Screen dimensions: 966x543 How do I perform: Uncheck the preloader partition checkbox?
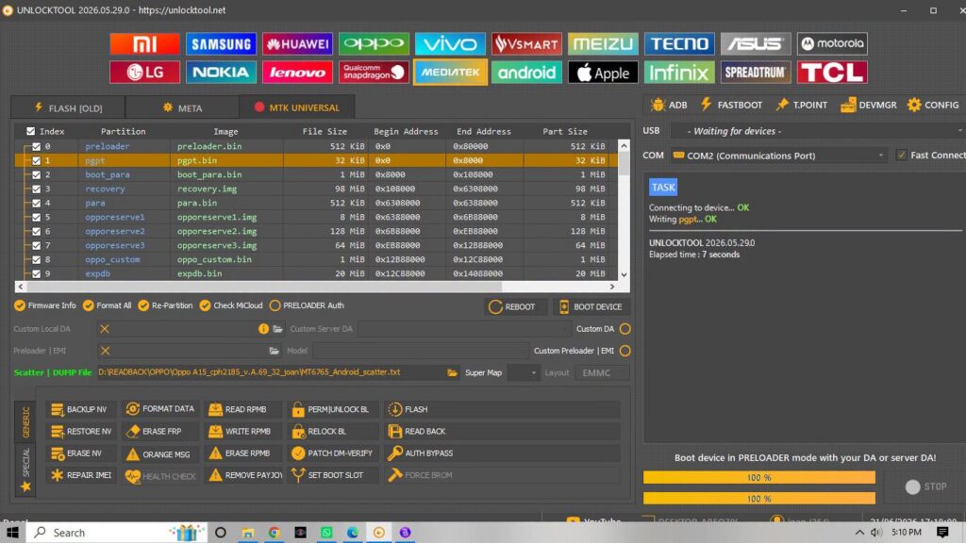click(37, 146)
